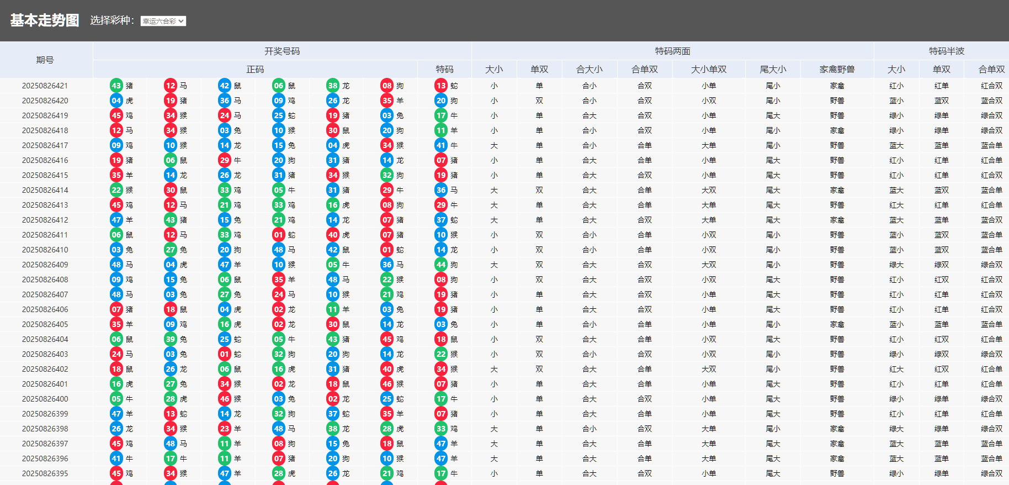Click green 特码 ball 17 in issue 20250826419
Screen dimensions: 1009x485
pos(440,115)
